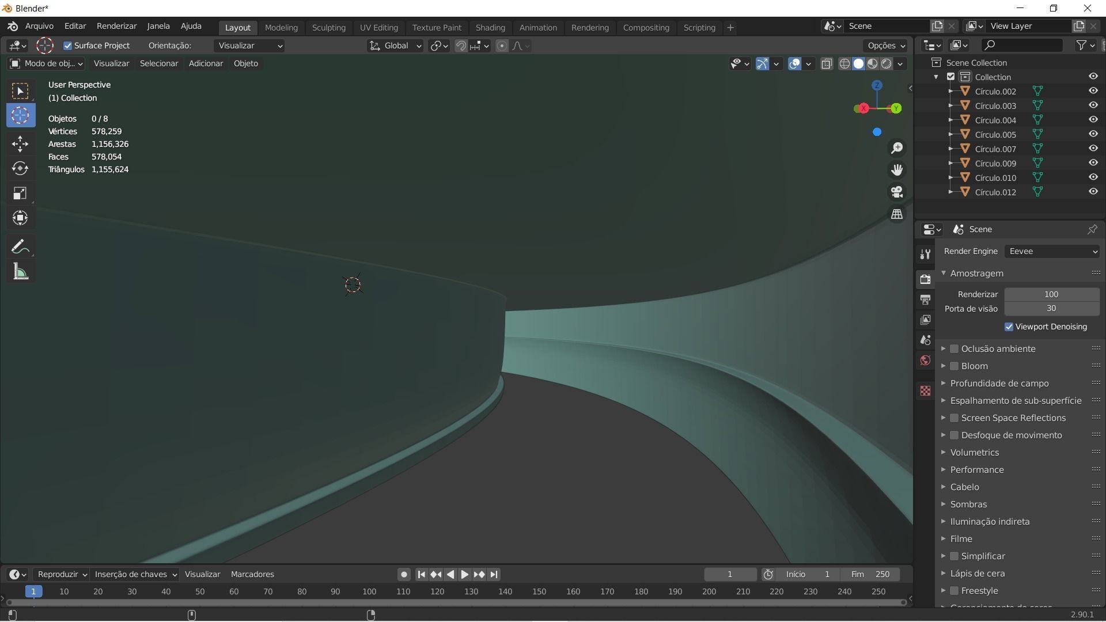The image size is (1106, 622).
Task: Expand the Sombras panel
Action: [x=968, y=505]
